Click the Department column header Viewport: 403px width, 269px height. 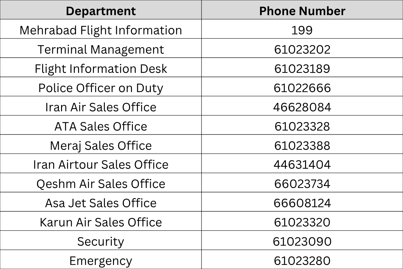pos(101,11)
